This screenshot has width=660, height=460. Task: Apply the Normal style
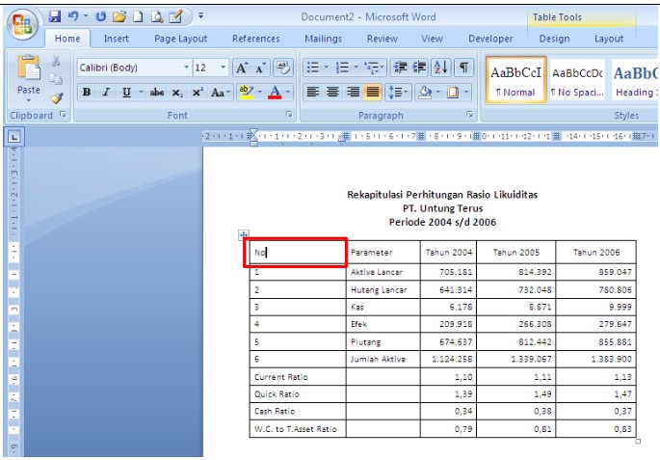(516, 80)
